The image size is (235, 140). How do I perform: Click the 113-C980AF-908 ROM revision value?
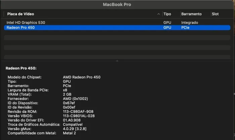tap(78, 112)
